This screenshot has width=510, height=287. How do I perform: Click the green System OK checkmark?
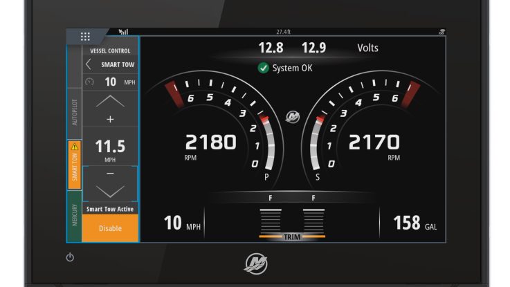[x=263, y=68]
